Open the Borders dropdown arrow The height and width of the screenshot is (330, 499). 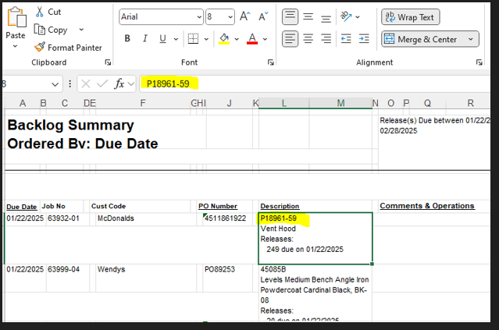(x=206, y=39)
